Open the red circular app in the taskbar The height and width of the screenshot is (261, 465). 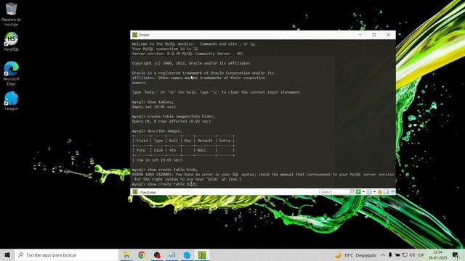157,254
